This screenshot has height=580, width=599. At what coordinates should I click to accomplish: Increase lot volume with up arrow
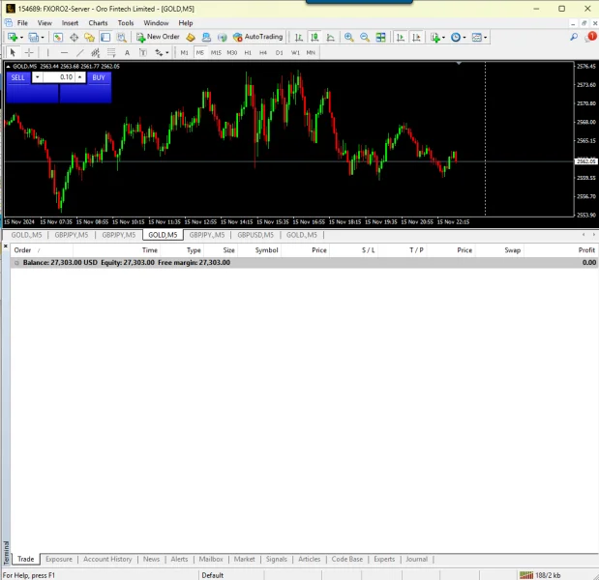pos(80,75)
